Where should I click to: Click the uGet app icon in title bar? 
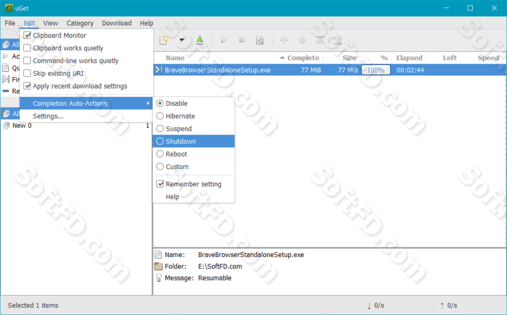(x=9, y=8)
